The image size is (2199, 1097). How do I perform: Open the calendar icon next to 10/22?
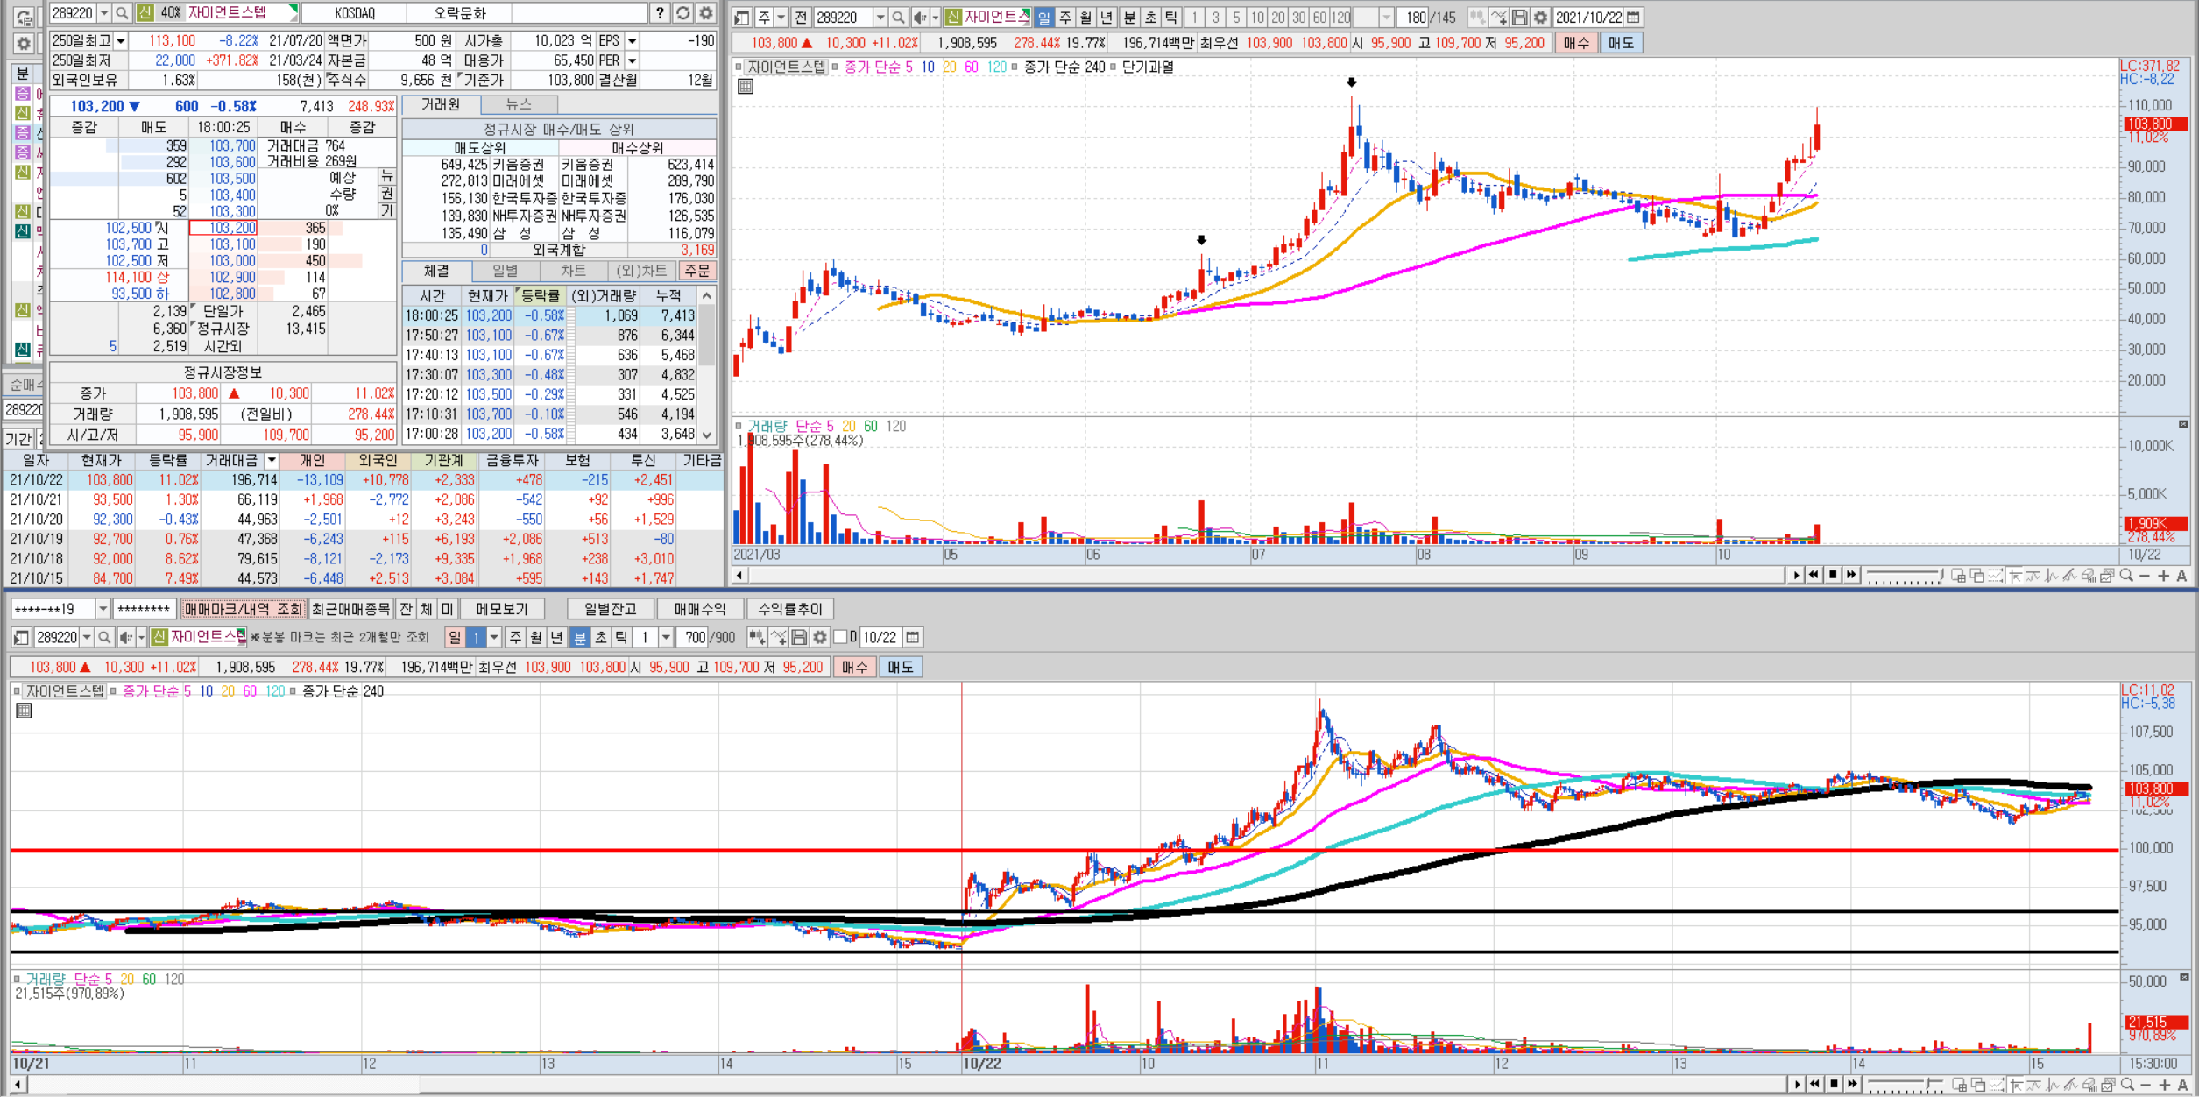click(912, 637)
